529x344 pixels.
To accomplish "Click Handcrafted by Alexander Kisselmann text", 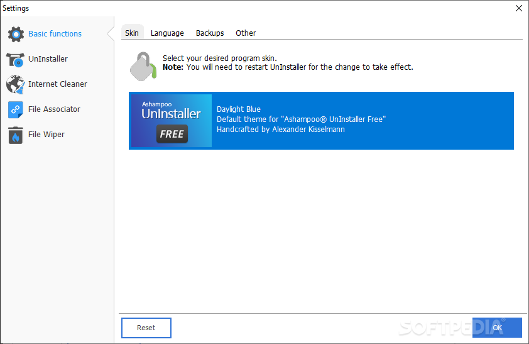I will click(281, 130).
